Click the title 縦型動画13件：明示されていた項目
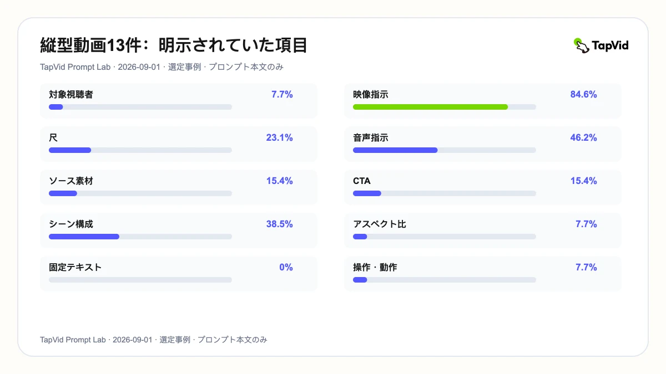The image size is (666, 374). pos(174,45)
